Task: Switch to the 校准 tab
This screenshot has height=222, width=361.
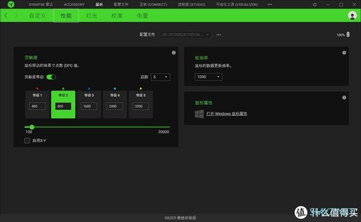Action: point(117,15)
